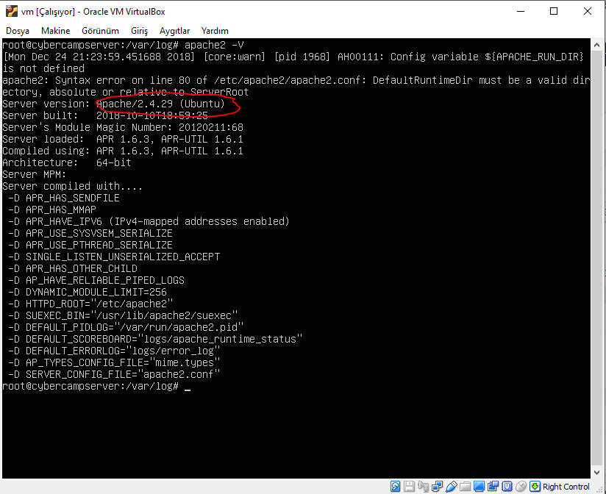The image size is (606, 494).
Task: Click the 'Server loaded: APR 1.6.3' line
Action: pyautogui.click(x=123, y=139)
